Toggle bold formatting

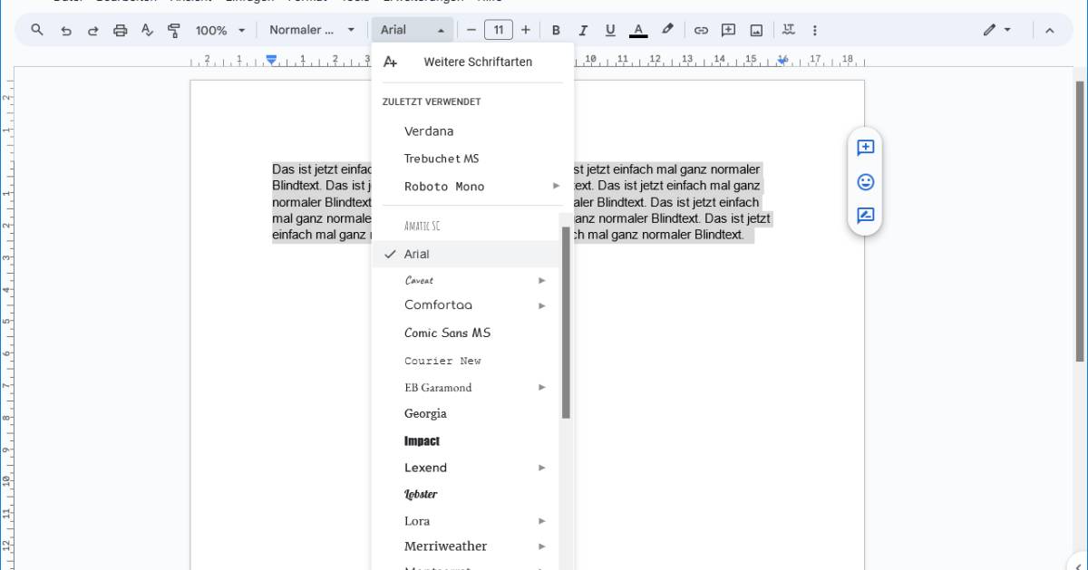(556, 29)
